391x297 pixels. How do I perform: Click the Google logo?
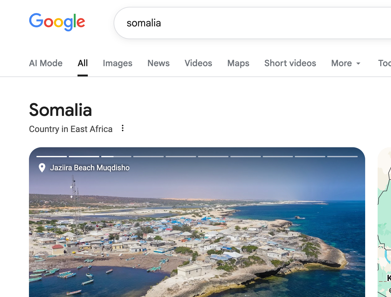pos(57,22)
